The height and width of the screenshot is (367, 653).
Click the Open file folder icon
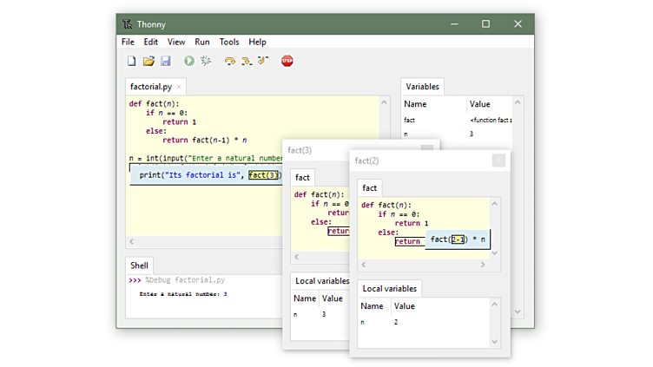[x=148, y=62]
